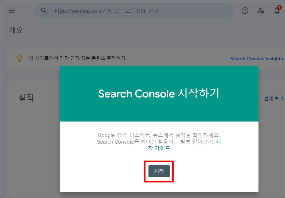Click the lightbulb suggestion icon
The height and width of the screenshot is (198, 285).
20,58
